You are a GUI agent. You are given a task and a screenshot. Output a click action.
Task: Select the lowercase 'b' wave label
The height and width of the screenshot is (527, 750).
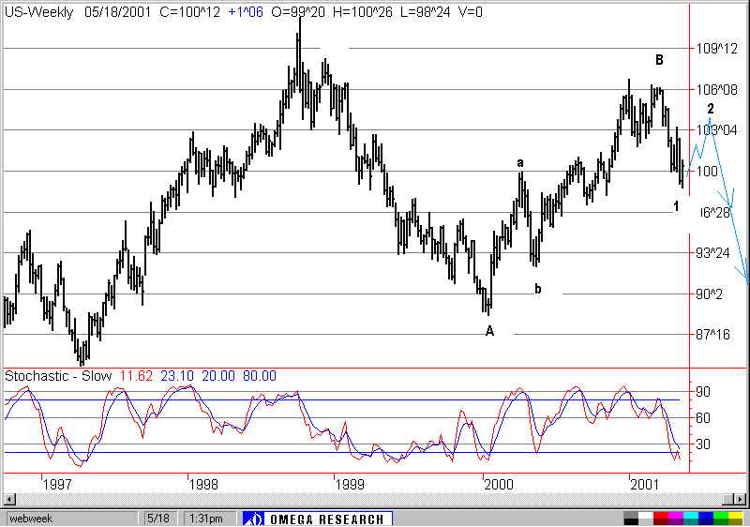tap(538, 289)
